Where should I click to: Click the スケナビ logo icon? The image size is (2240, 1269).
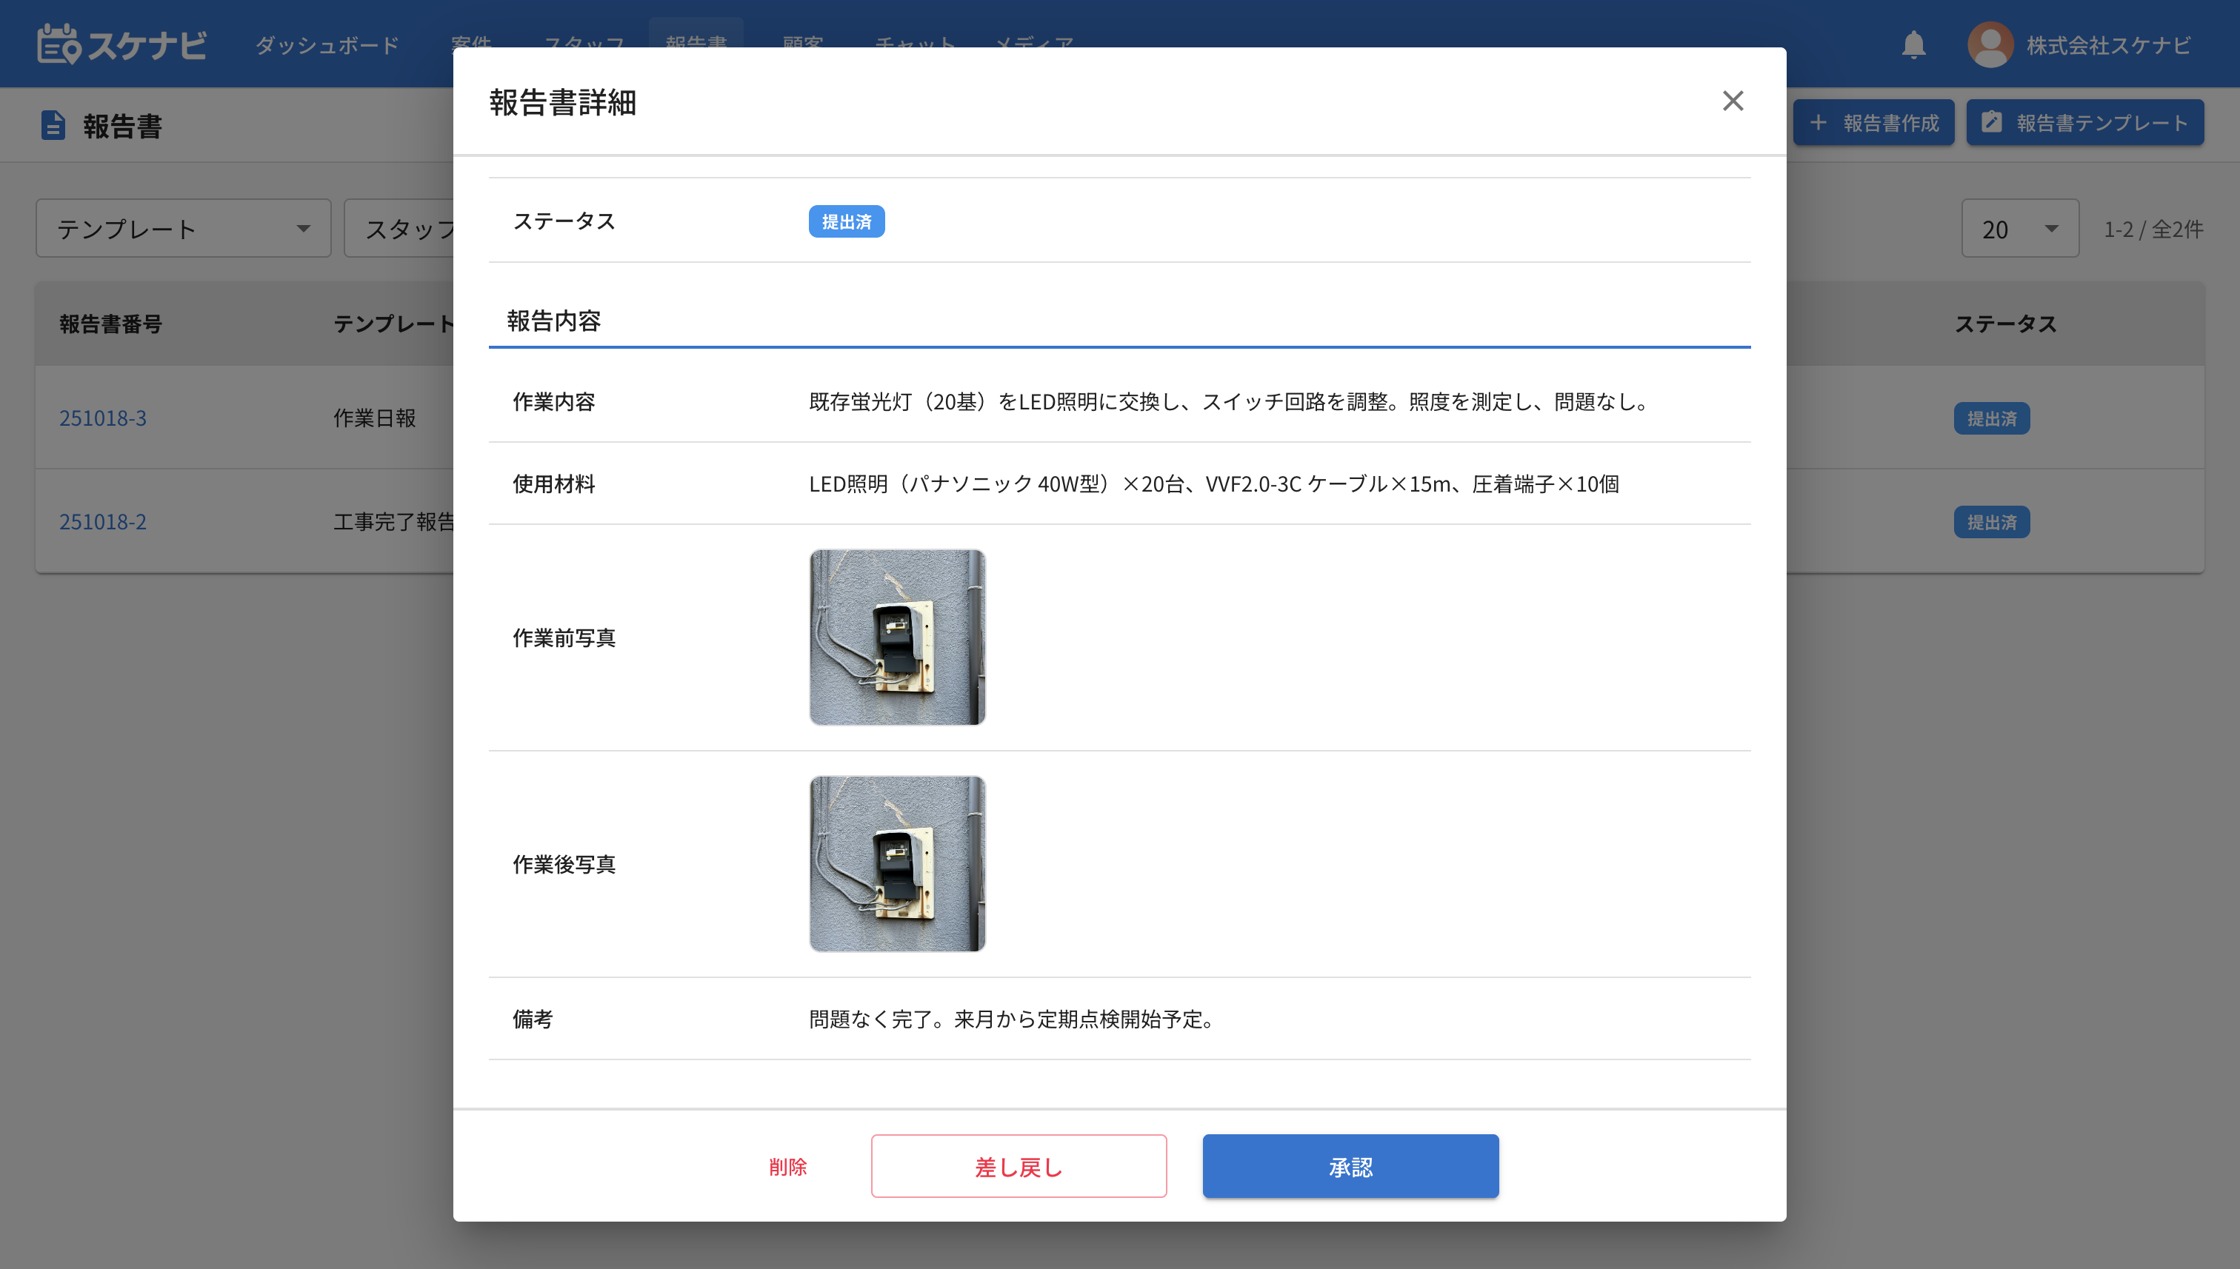pyautogui.click(x=59, y=44)
